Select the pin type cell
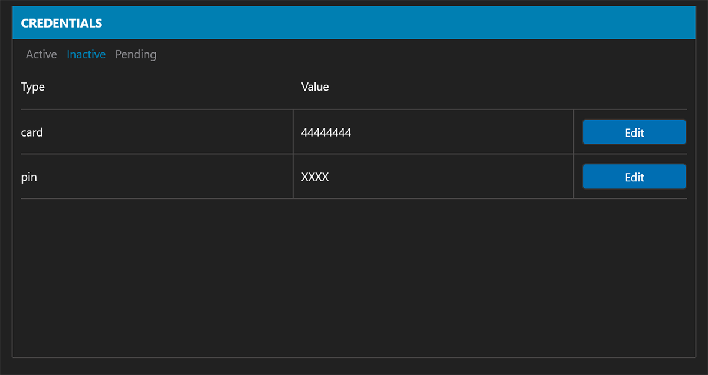Image resolution: width=708 pixels, height=375 pixels. coord(29,177)
